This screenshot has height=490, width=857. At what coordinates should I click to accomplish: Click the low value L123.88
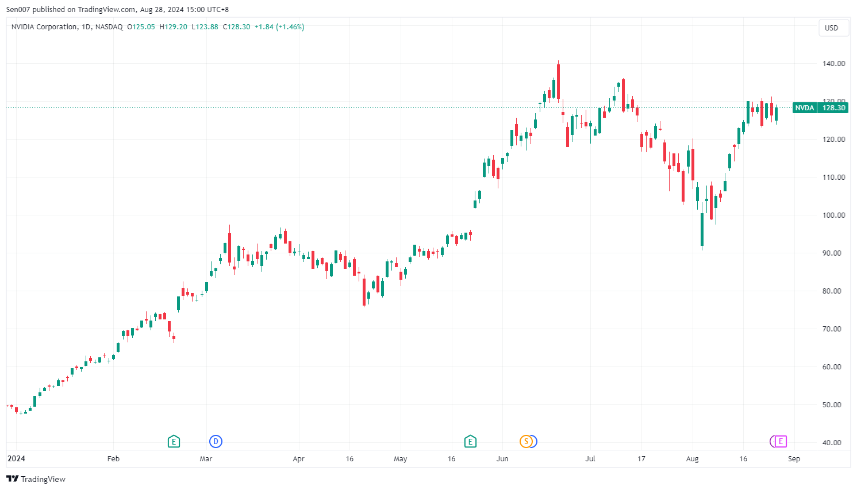click(205, 27)
